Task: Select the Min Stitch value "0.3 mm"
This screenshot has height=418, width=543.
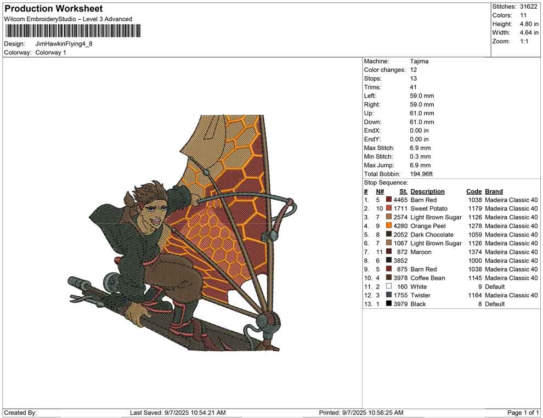Action: click(420, 156)
